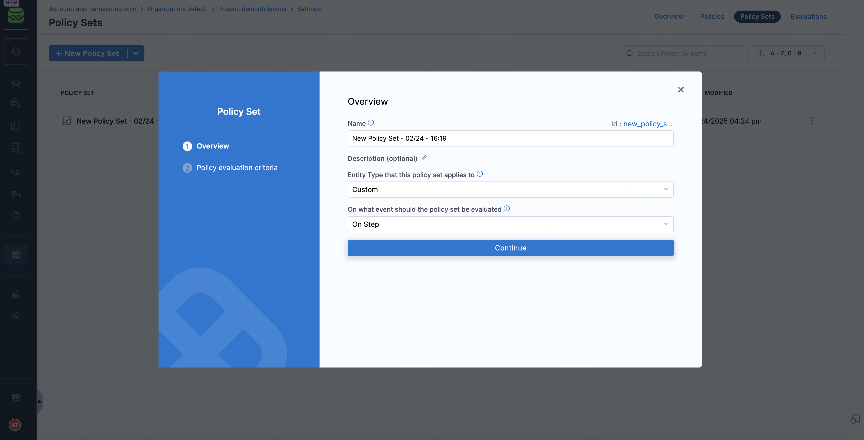Click the policy set Name input field
864x440 pixels.
510,138
